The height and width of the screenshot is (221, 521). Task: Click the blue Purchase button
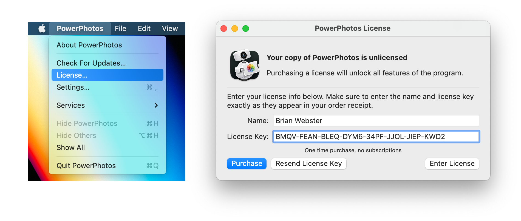pyautogui.click(x=247, y=164)
